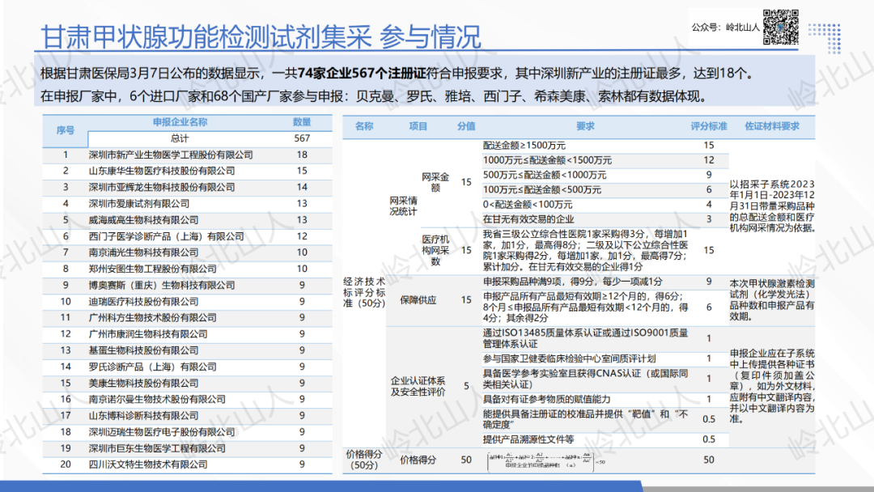Screen dimensions: 874x492
Task: Select 基蛋生物科技股份有限公司 in table
Action: [x=143, y=350]
